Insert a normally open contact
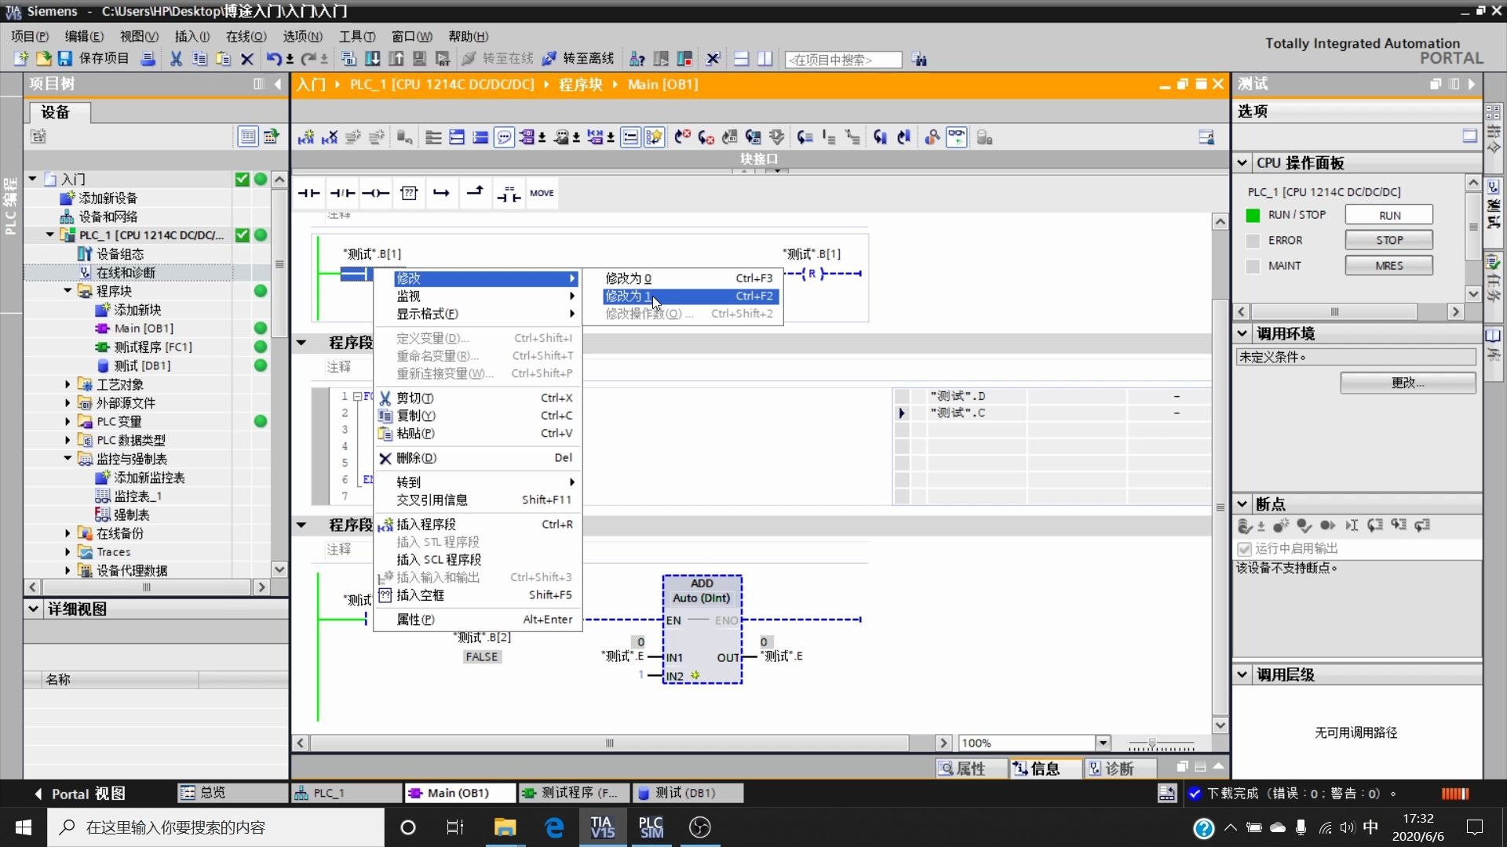This screenshot has height=847, width=1507. 308,193
